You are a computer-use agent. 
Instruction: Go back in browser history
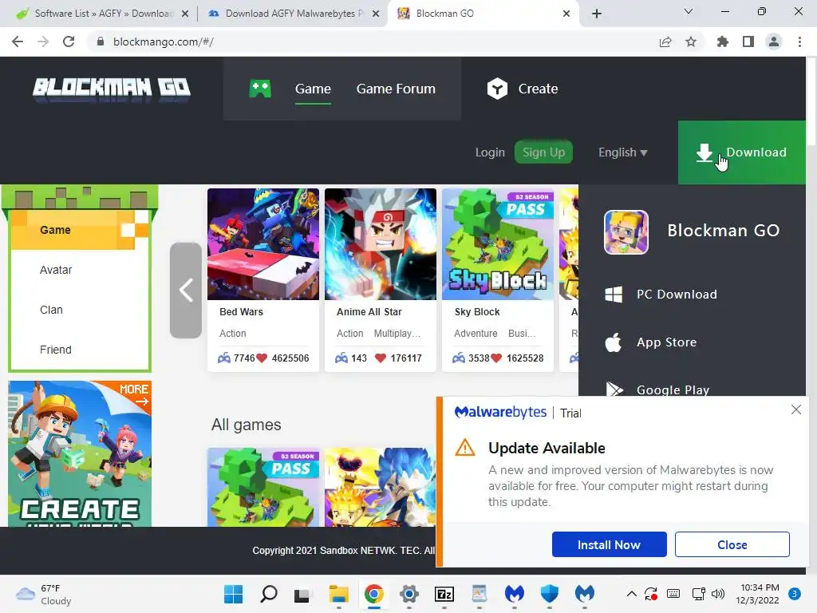(18, 42)
